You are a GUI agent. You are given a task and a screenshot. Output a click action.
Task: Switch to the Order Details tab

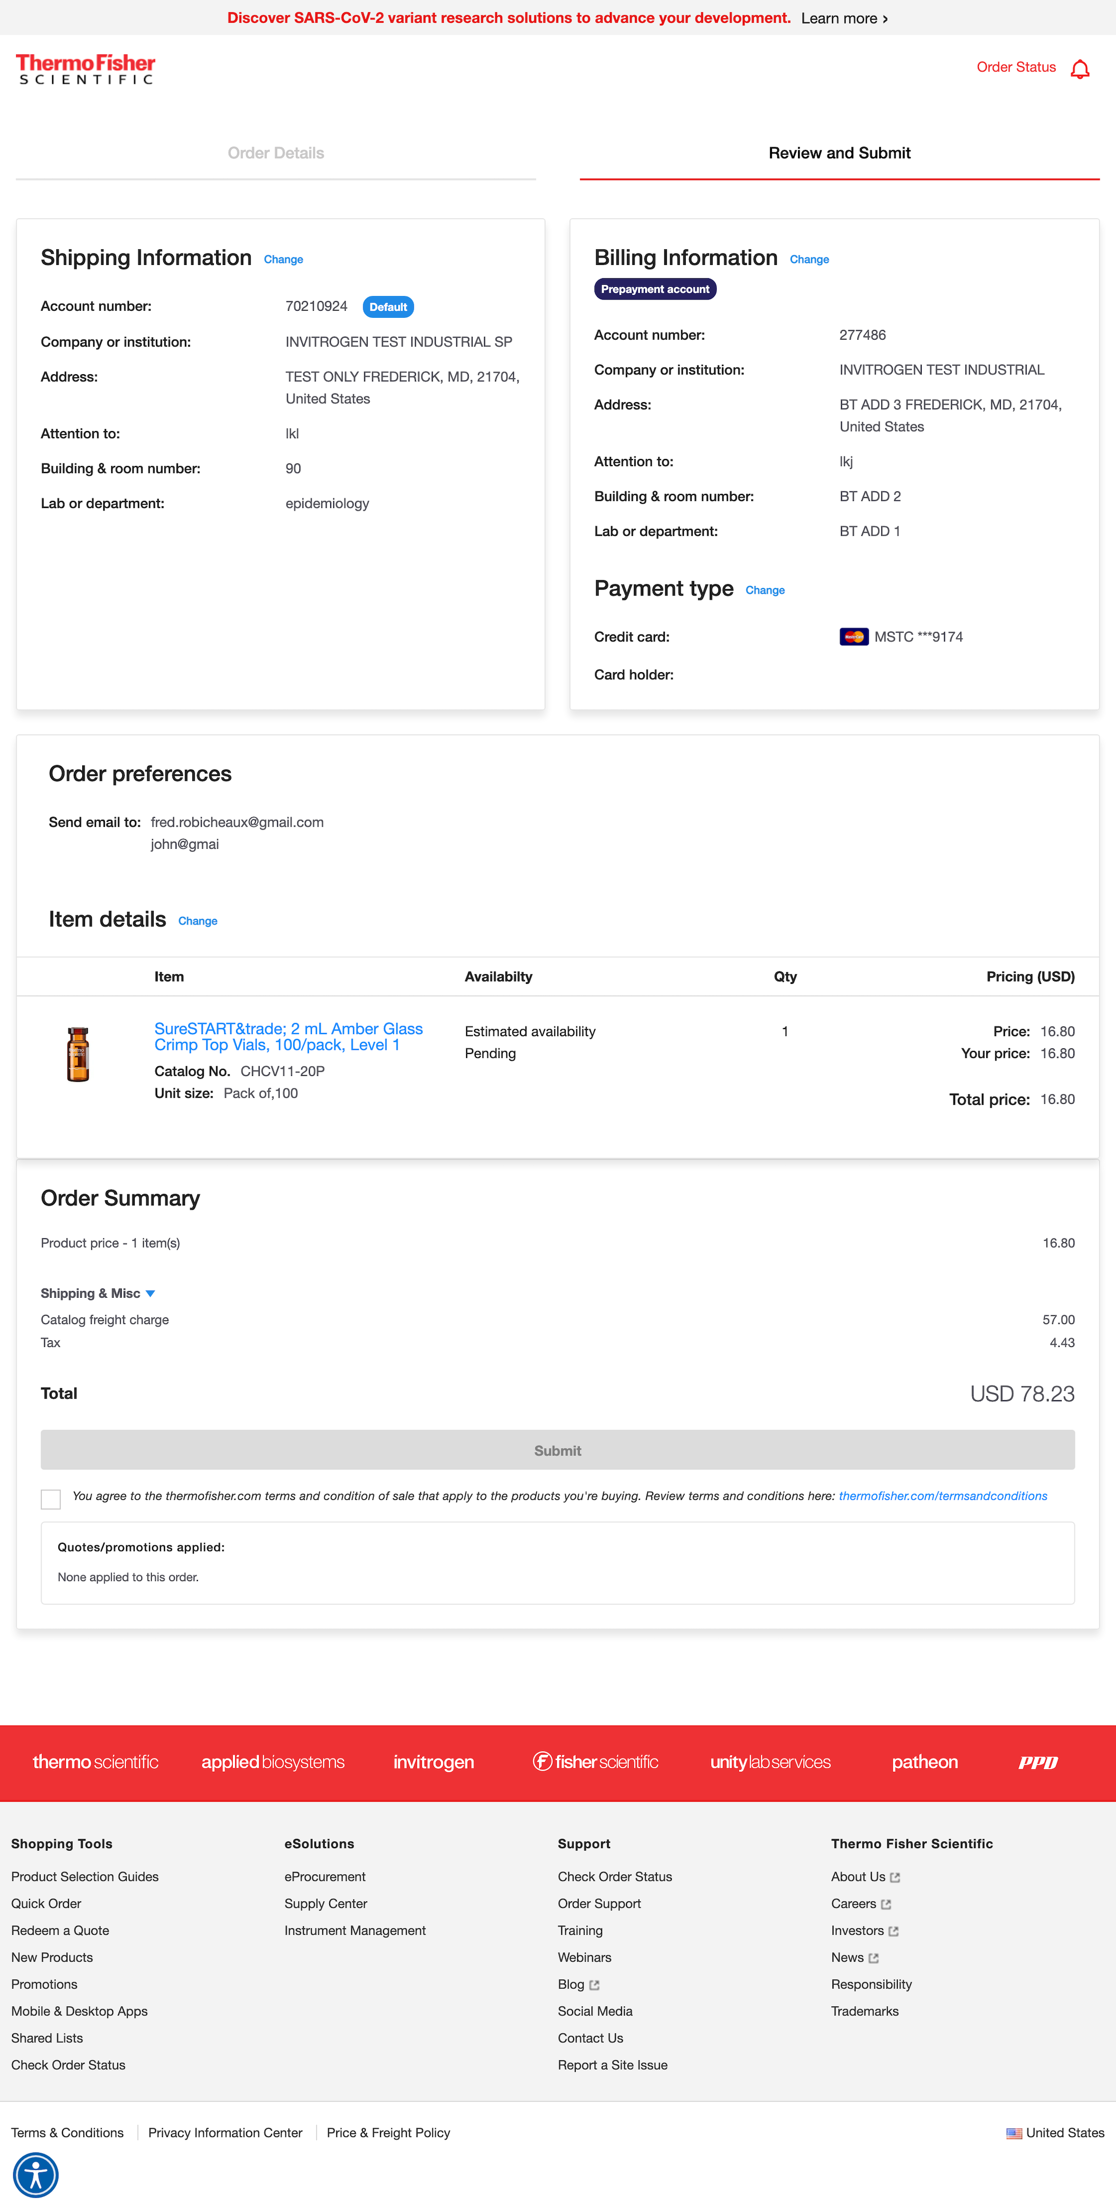(x=275, y=154)
